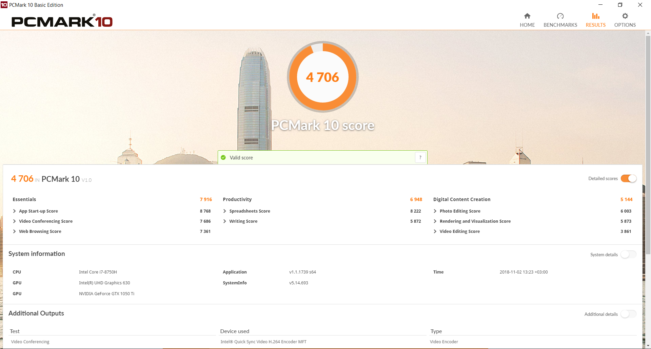This screenshot has width=651, height=349.
Task: Click the Rendering and Visualization Score label
Action: 475,221
